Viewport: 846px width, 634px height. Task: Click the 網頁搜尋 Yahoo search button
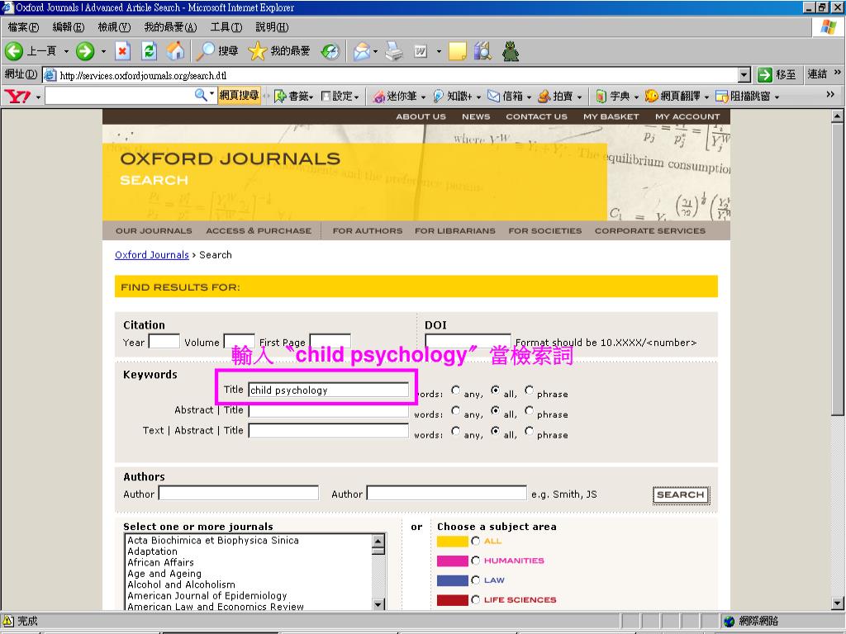[239, 96]
